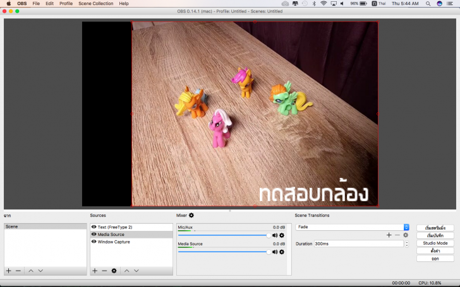Image resolution: width=460 pixels, height=287 pixels.
Task: Open Siri from the menu bar
Action: point(439,4)
